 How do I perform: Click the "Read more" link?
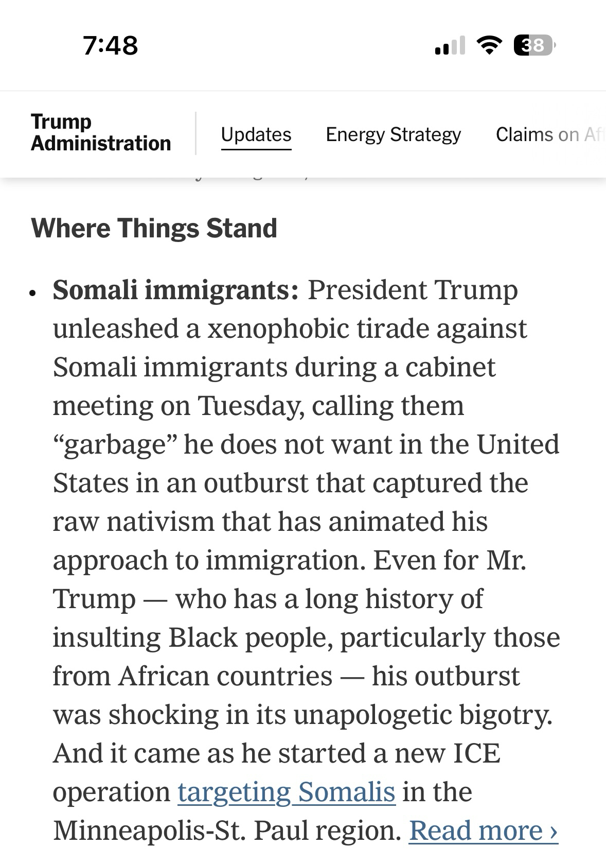coord(483,831)
